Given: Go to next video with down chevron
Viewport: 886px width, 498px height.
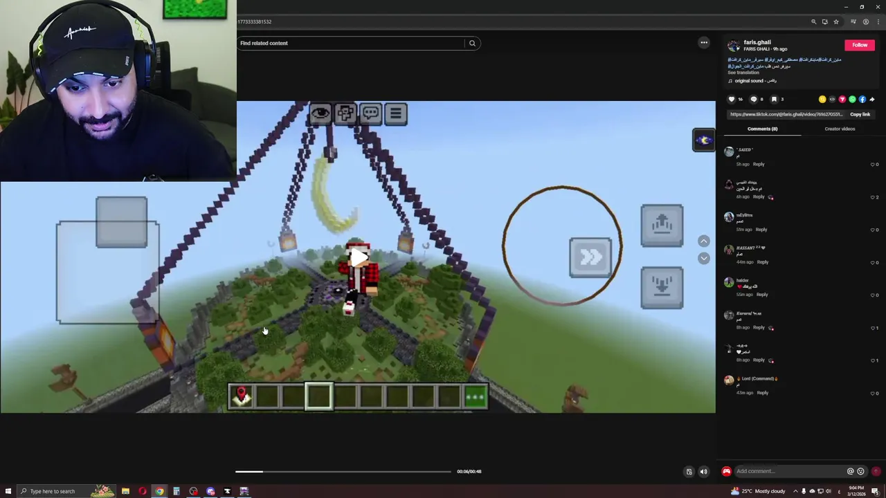Looking at the screenshot, I should point(703,258).
